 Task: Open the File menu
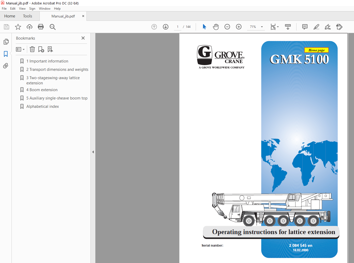(x=4, y=9)
